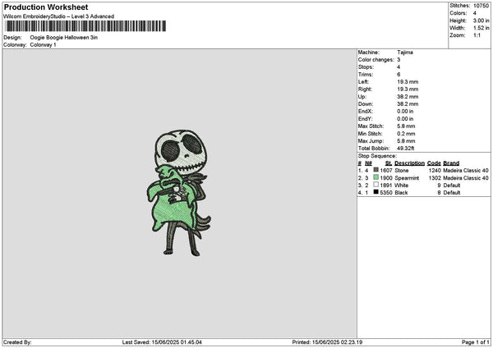Click the Page 1 of 1 indicator
Image resolution: width=493 pixels, height=348 pixels.
tap(476, 342)
